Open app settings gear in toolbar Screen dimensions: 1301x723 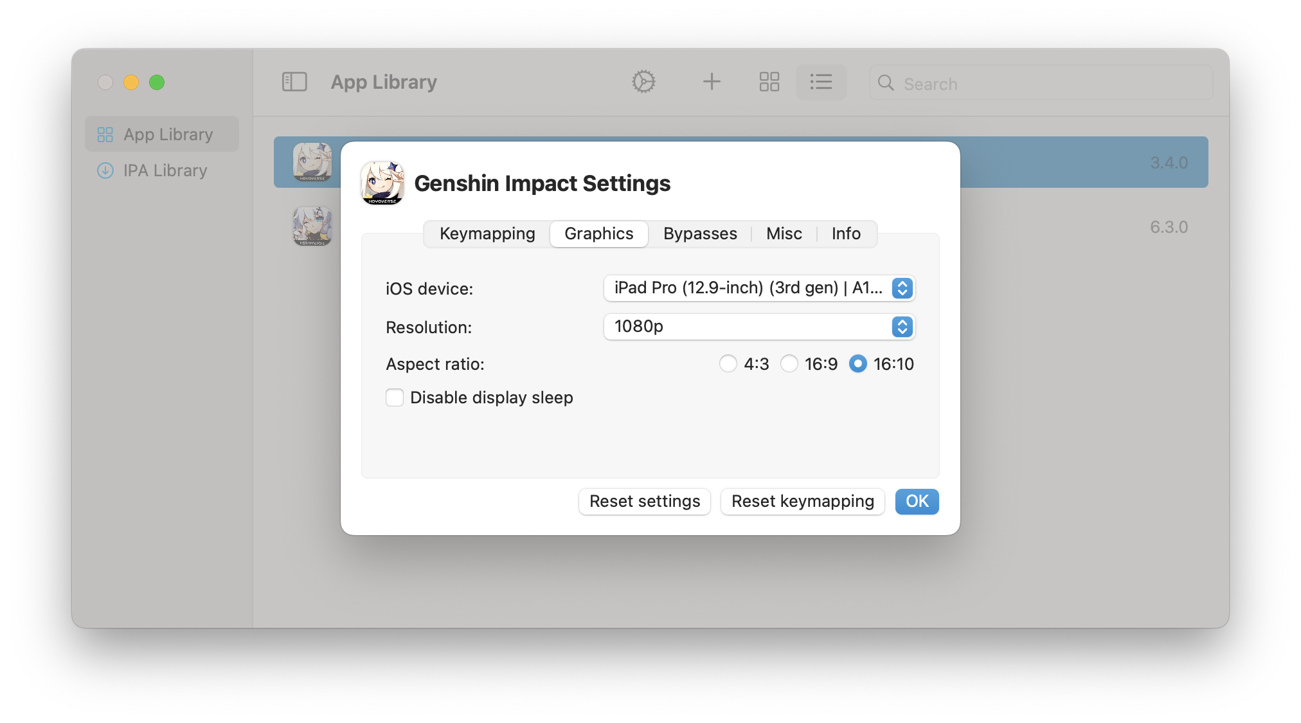click(643, 82)
